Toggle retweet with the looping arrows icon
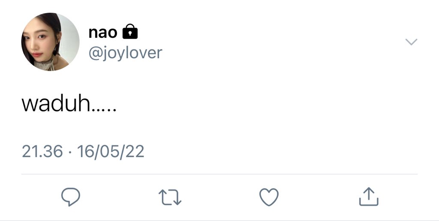The height and width of the screenshot is (221, 439). tap(170, 197)
